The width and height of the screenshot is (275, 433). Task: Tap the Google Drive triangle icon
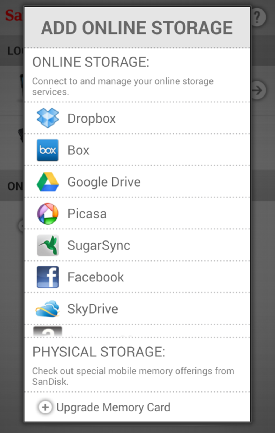coord(48,182)
